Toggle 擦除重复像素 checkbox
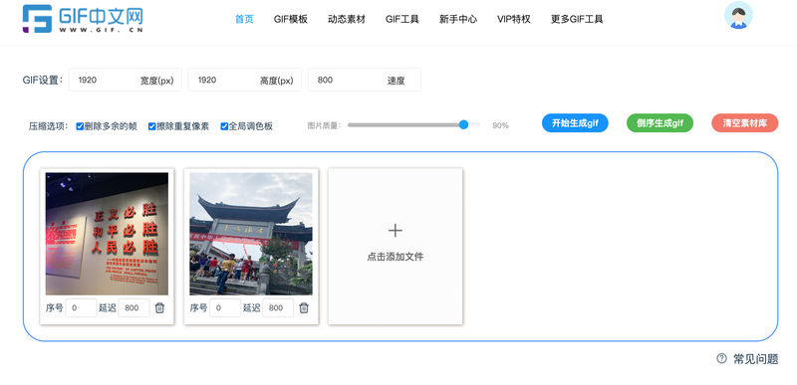Image resolution: width=797 pixels, height=385 pixels. click(x=152, y=126)
